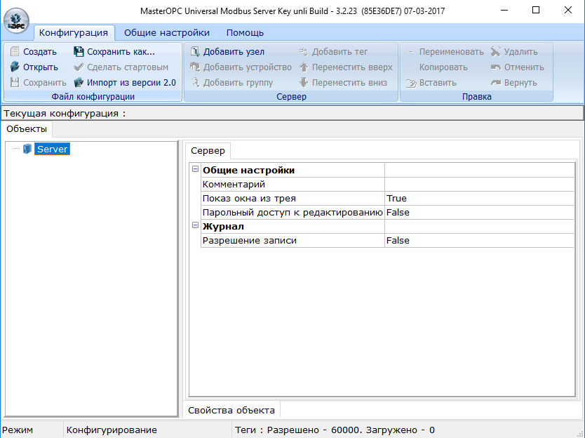Click the MasterOPC round application logo button
This screenshot has width=585, height=438.
pyautogui.click(x=16, y=20)
